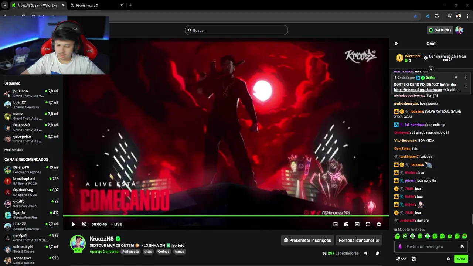
Task: Open the KroozzNS channel avatar
Action: point(78,243)
